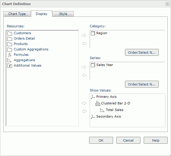Select Region text in Category box
171x156 pixels.
102,33
